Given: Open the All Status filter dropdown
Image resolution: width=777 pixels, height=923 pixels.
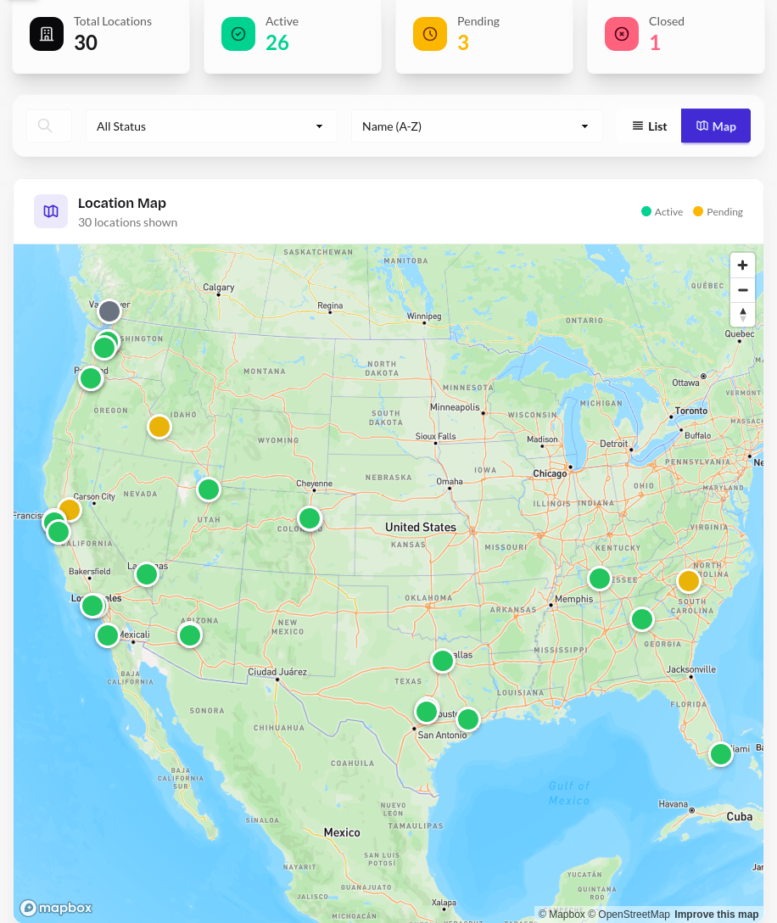Looking at the screenshot, I should pos(210,125).
